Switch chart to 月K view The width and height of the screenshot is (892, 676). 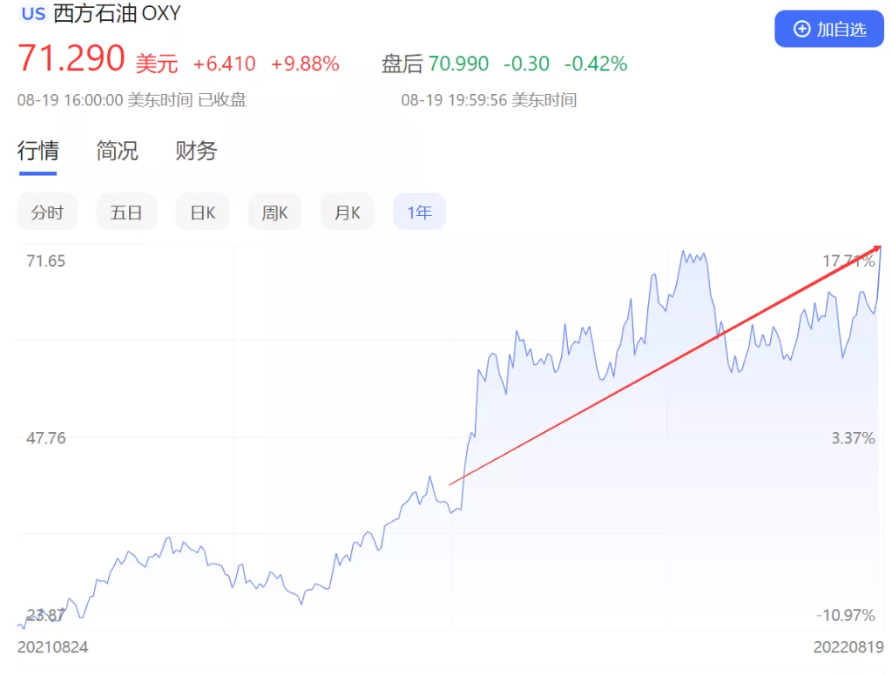(x=347, y=213)
